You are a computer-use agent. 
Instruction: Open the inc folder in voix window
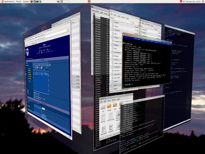coord(103,108)
